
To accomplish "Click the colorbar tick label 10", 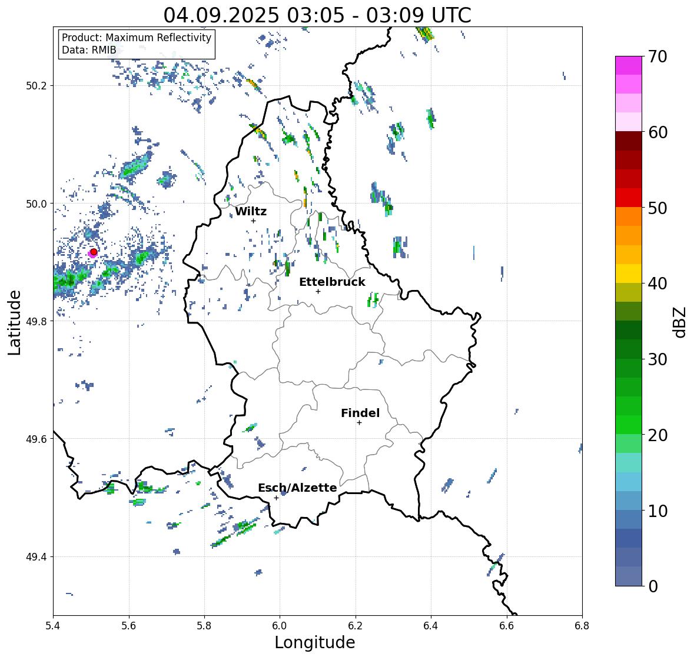I will click(658, 511).
